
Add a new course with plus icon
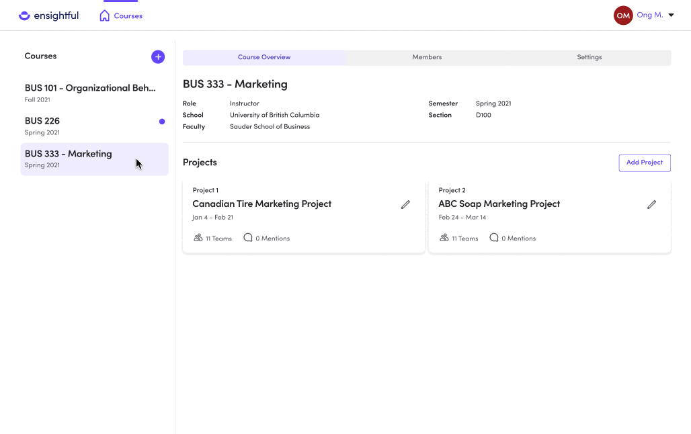pyautogui.click(x=158, y=57)
